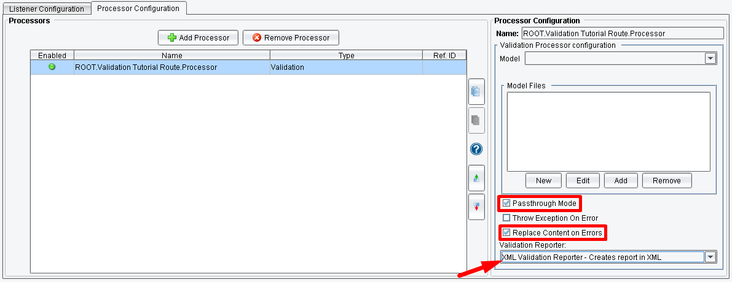This screenshot has height=282, width=732.
Task: Click the green enabled status dot
Action: coord(52,67)
